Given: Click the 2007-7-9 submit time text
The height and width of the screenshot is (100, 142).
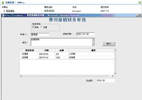Looking at the screenshot, I should (105, 11).
